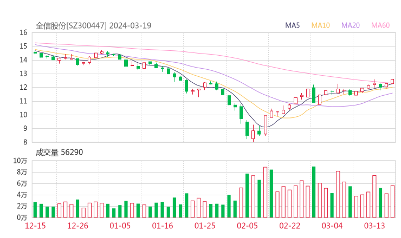
Task: Click the chart title 全信股份[SZ300447] 2024-03-19
Action: (93, 25)
